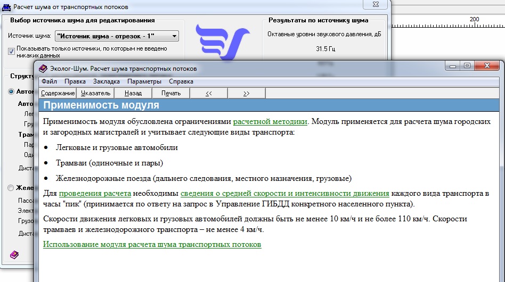
Task: Open the Закладка menu
Action: click(x=106, y=81)
